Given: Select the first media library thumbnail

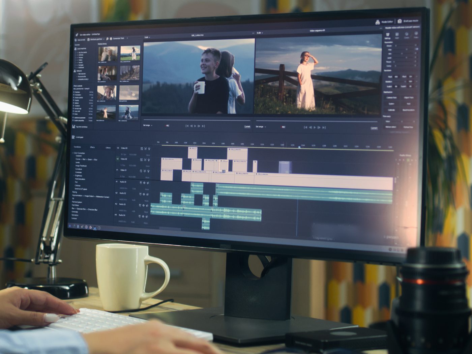Looking at the screenshot, I should click(108, 54).
